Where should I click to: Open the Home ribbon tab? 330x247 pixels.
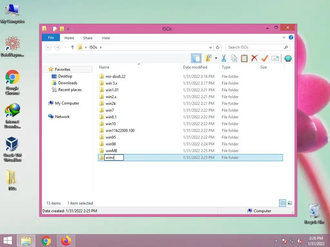tap(69, 38)
